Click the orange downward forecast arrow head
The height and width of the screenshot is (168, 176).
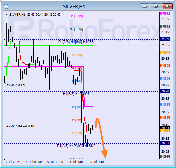tap(104, 154)
